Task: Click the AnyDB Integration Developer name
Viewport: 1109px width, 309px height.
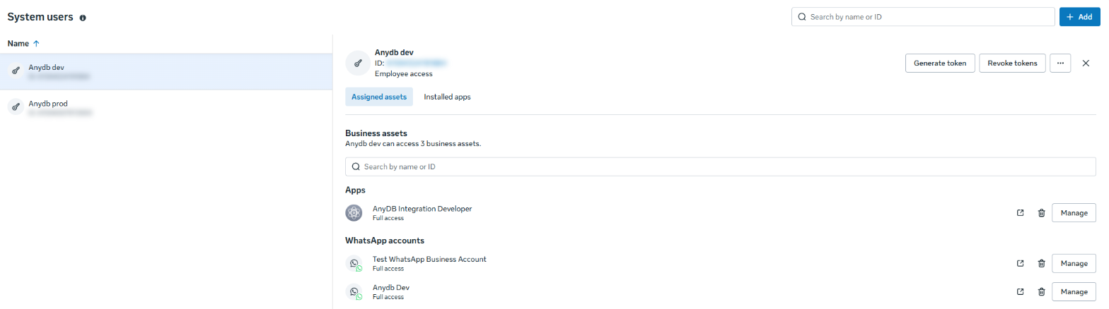Action: (x=422, y=209)
